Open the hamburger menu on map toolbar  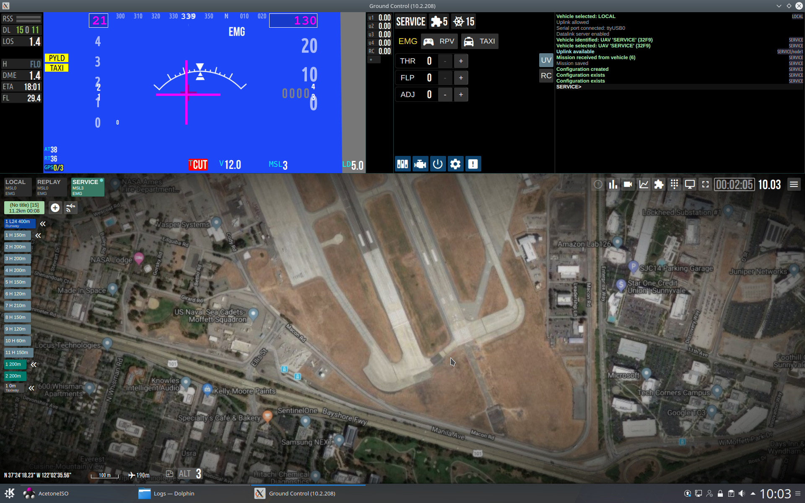pyautogui.click(x=794, y=184)
